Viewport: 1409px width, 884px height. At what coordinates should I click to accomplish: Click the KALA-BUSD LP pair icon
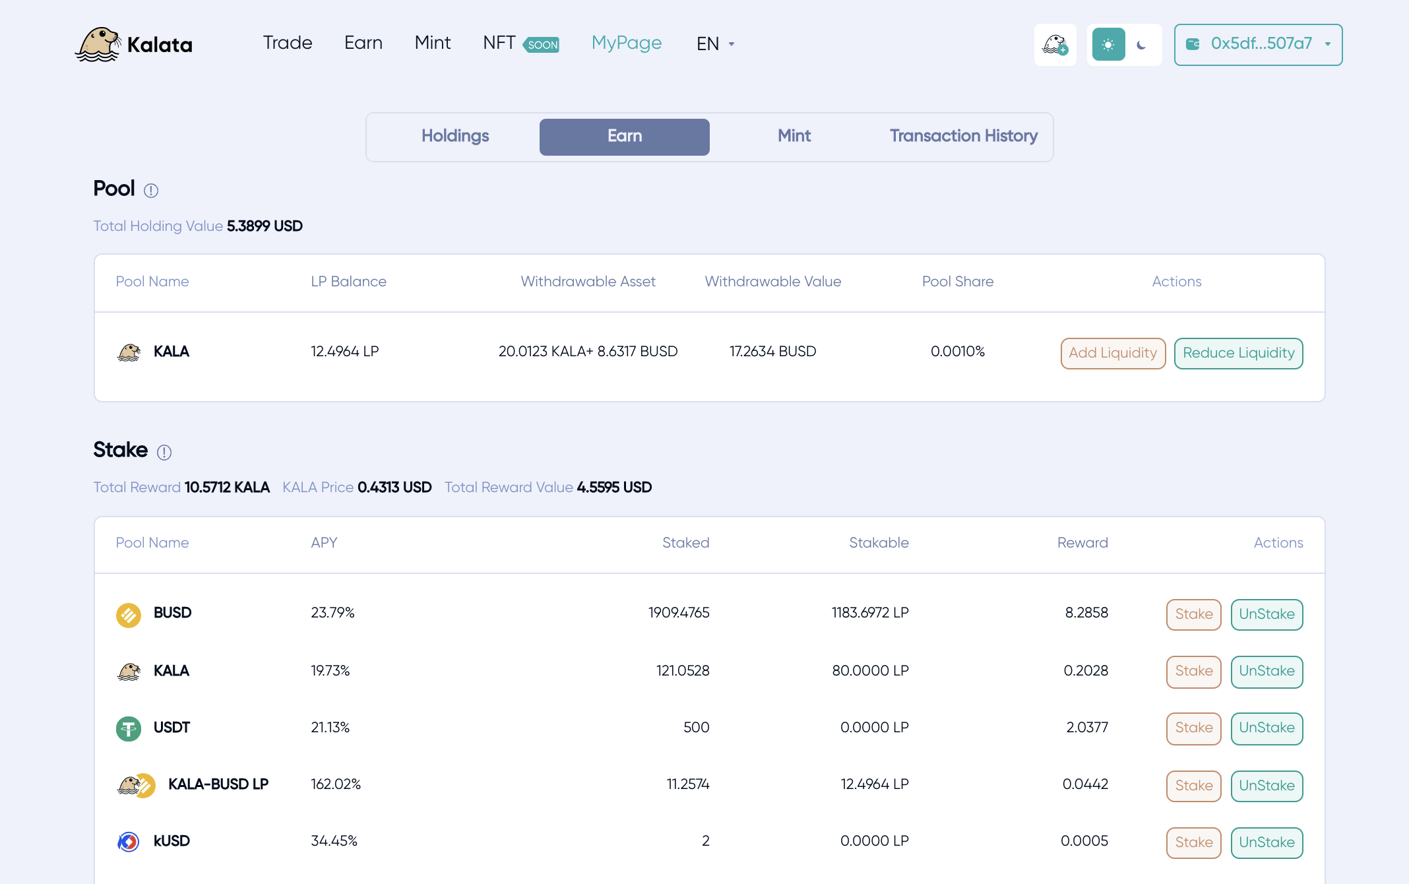pos(136,785)
